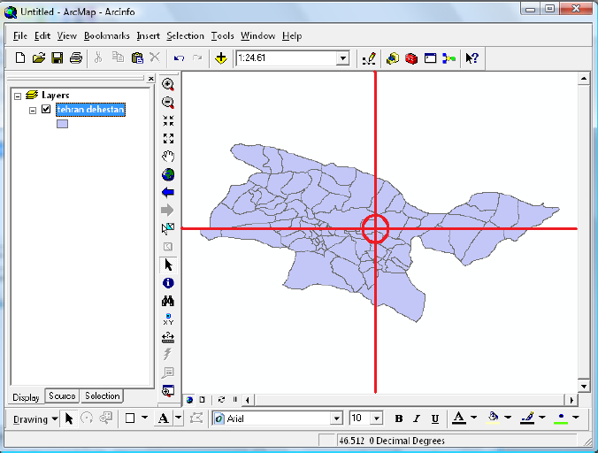Toggle Italic text formatting
Screen dimensions: 598x453
click(x=417, y=418)
